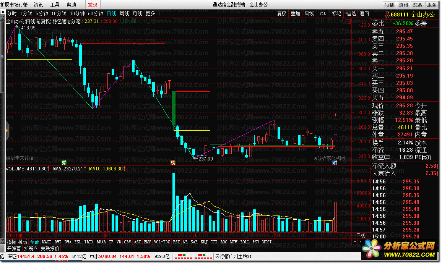Click 画线 drawing tool button

pos(309,13)
